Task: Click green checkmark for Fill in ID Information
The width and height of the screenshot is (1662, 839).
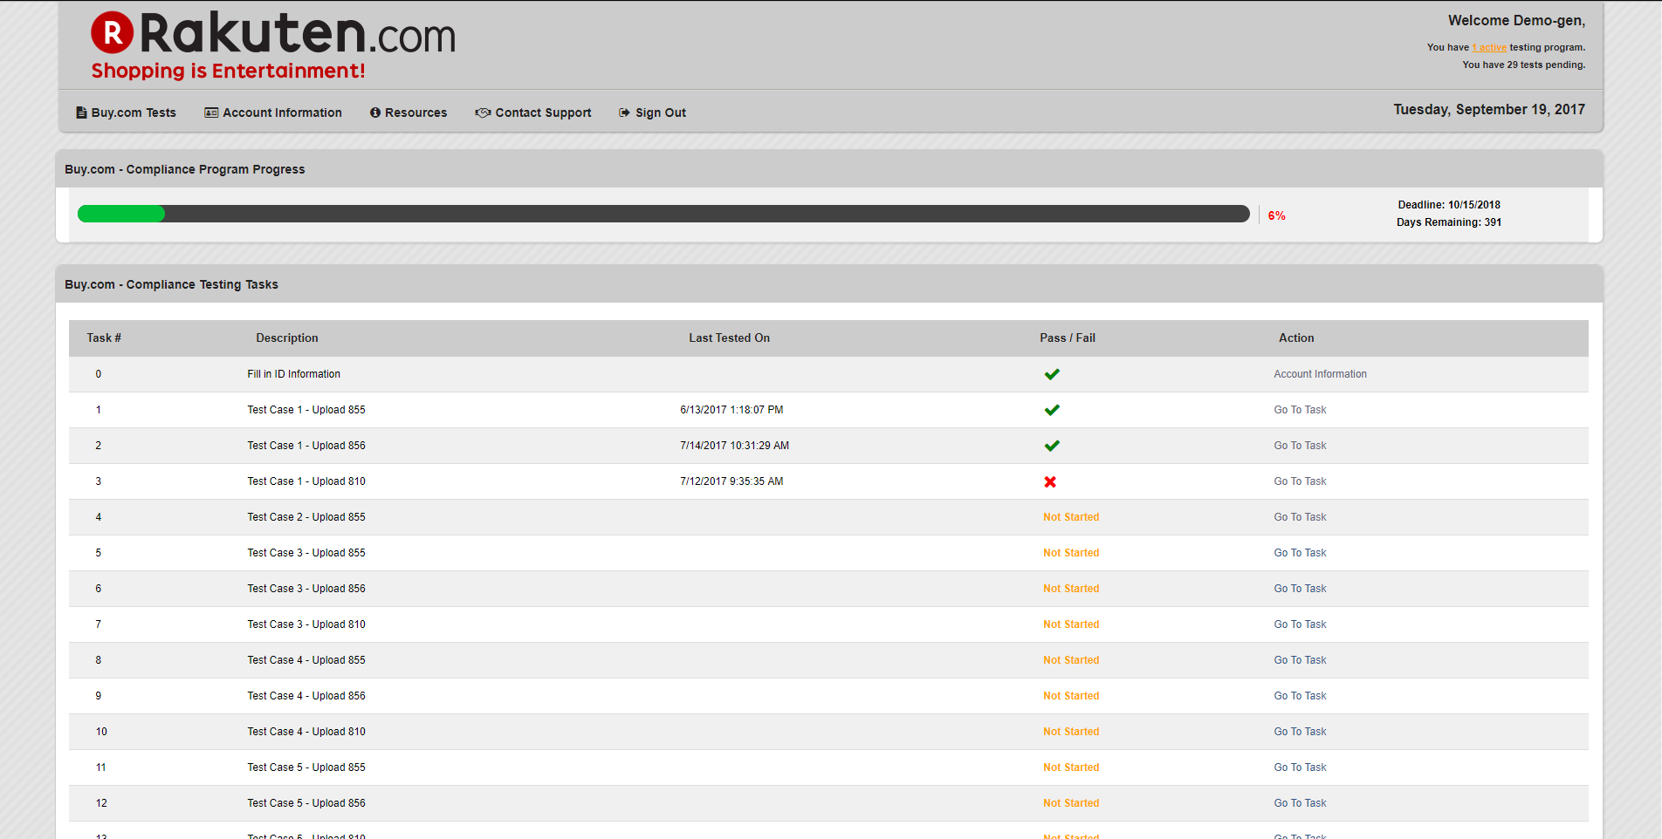Action: click(x=1052, y=374)
